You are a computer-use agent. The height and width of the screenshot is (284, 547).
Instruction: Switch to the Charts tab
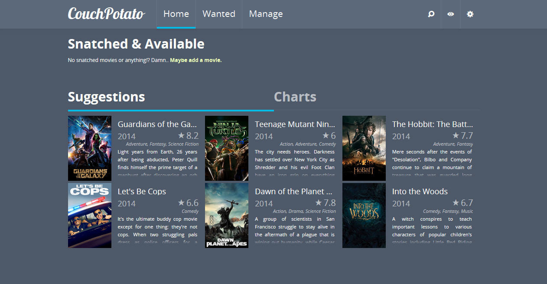tap(295, 97)
